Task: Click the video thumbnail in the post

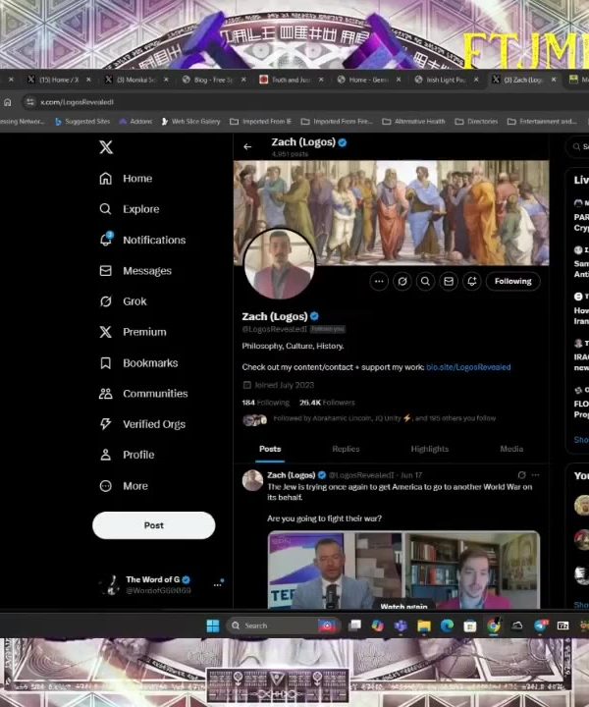Action: click(403, 571)
